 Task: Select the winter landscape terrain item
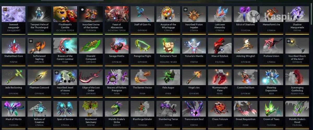tap(14, 19)
